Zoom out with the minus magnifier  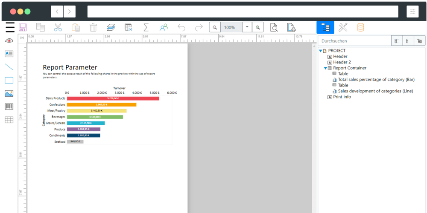pyautogui.click(x=215, y=27)
